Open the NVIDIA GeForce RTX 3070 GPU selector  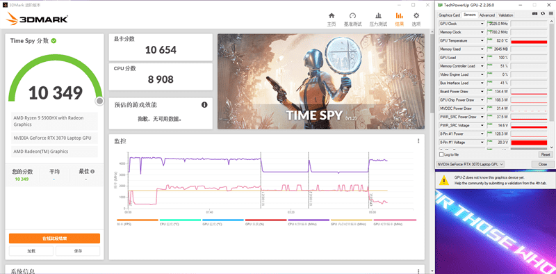pyautogui.click(x=471, y=164)
